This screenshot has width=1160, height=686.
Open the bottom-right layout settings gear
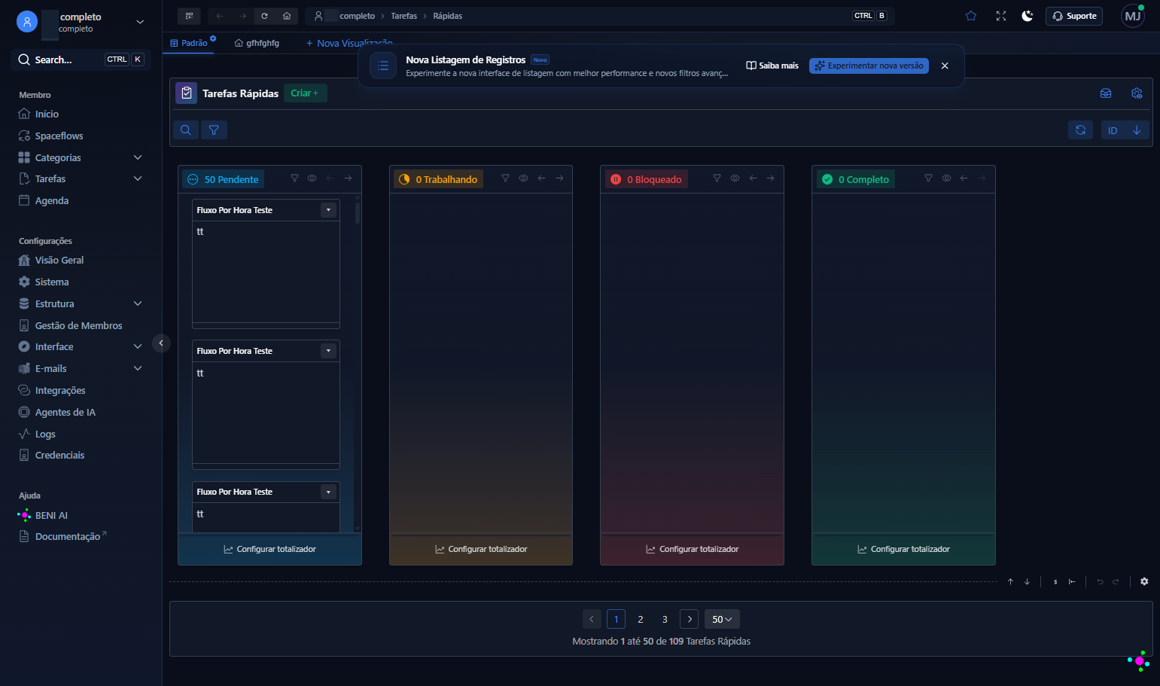[1144, 581]
